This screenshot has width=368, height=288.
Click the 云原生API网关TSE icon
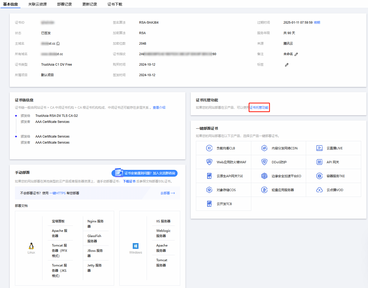pyautogui.click(x=209, y=176)
